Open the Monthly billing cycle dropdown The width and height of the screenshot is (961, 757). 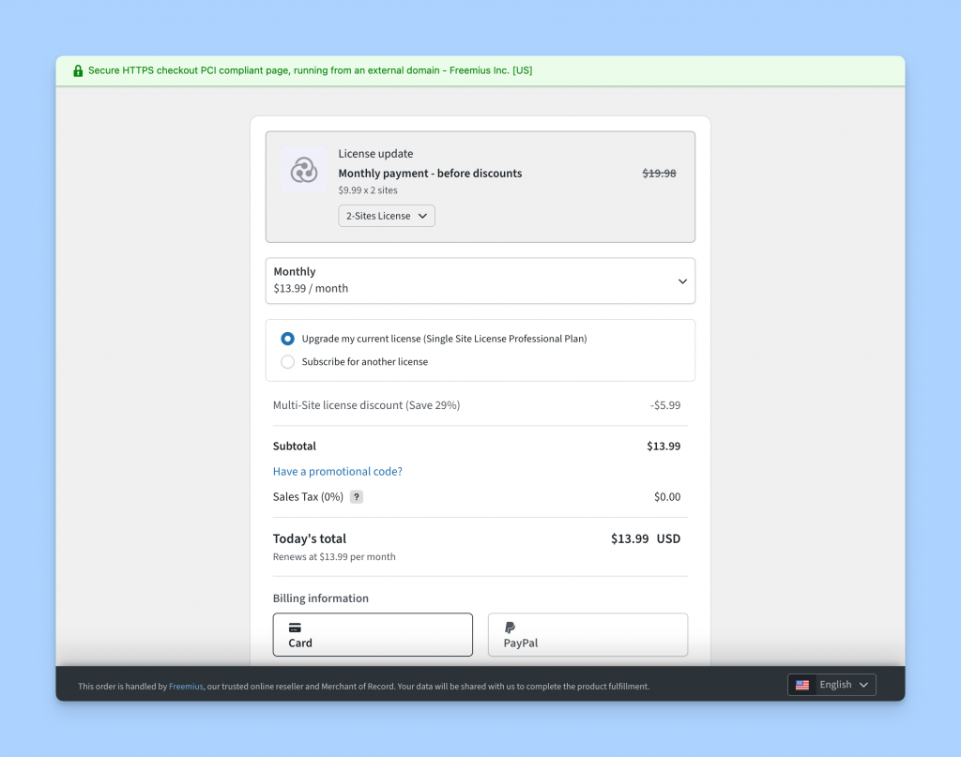coord(480,280)
